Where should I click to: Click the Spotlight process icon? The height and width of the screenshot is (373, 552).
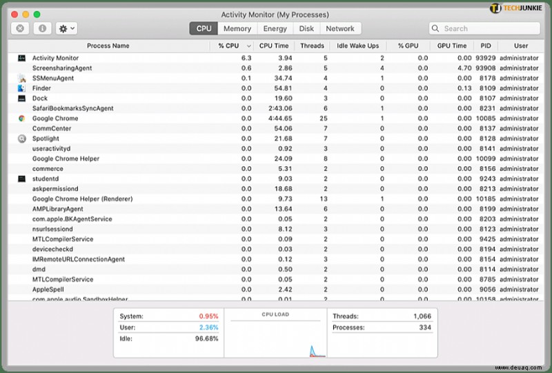(x=22, y=139)
